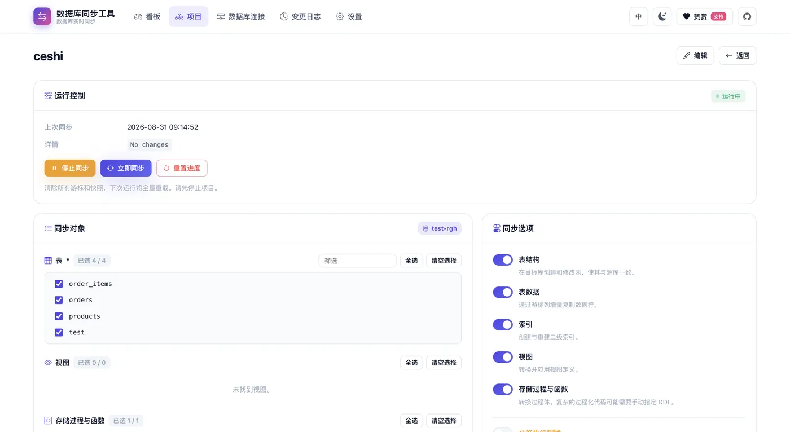Screen dimensions: 790x432
Task: Click the 返回 back button
Action: click(738, 55)
